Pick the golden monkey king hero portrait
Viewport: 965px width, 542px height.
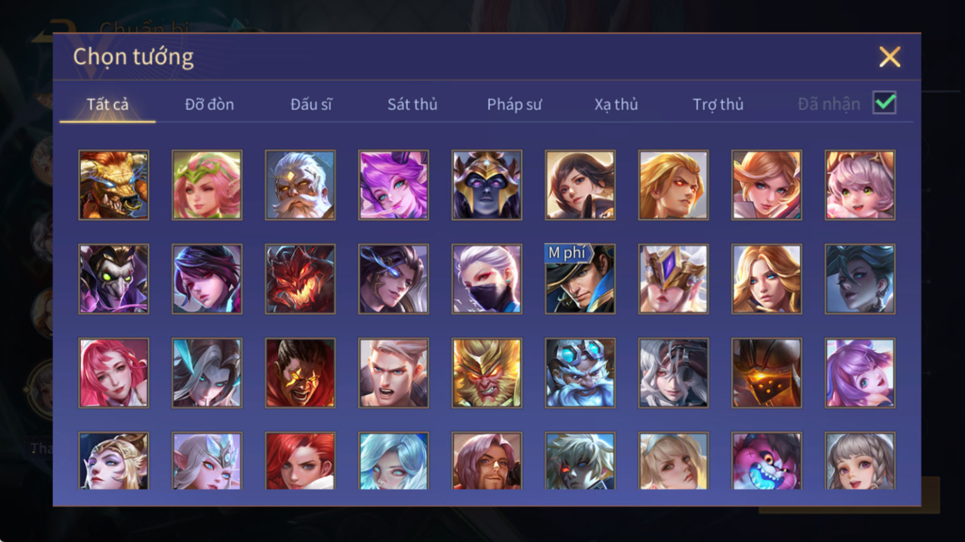pyautogui.click(x=487, y=373)
